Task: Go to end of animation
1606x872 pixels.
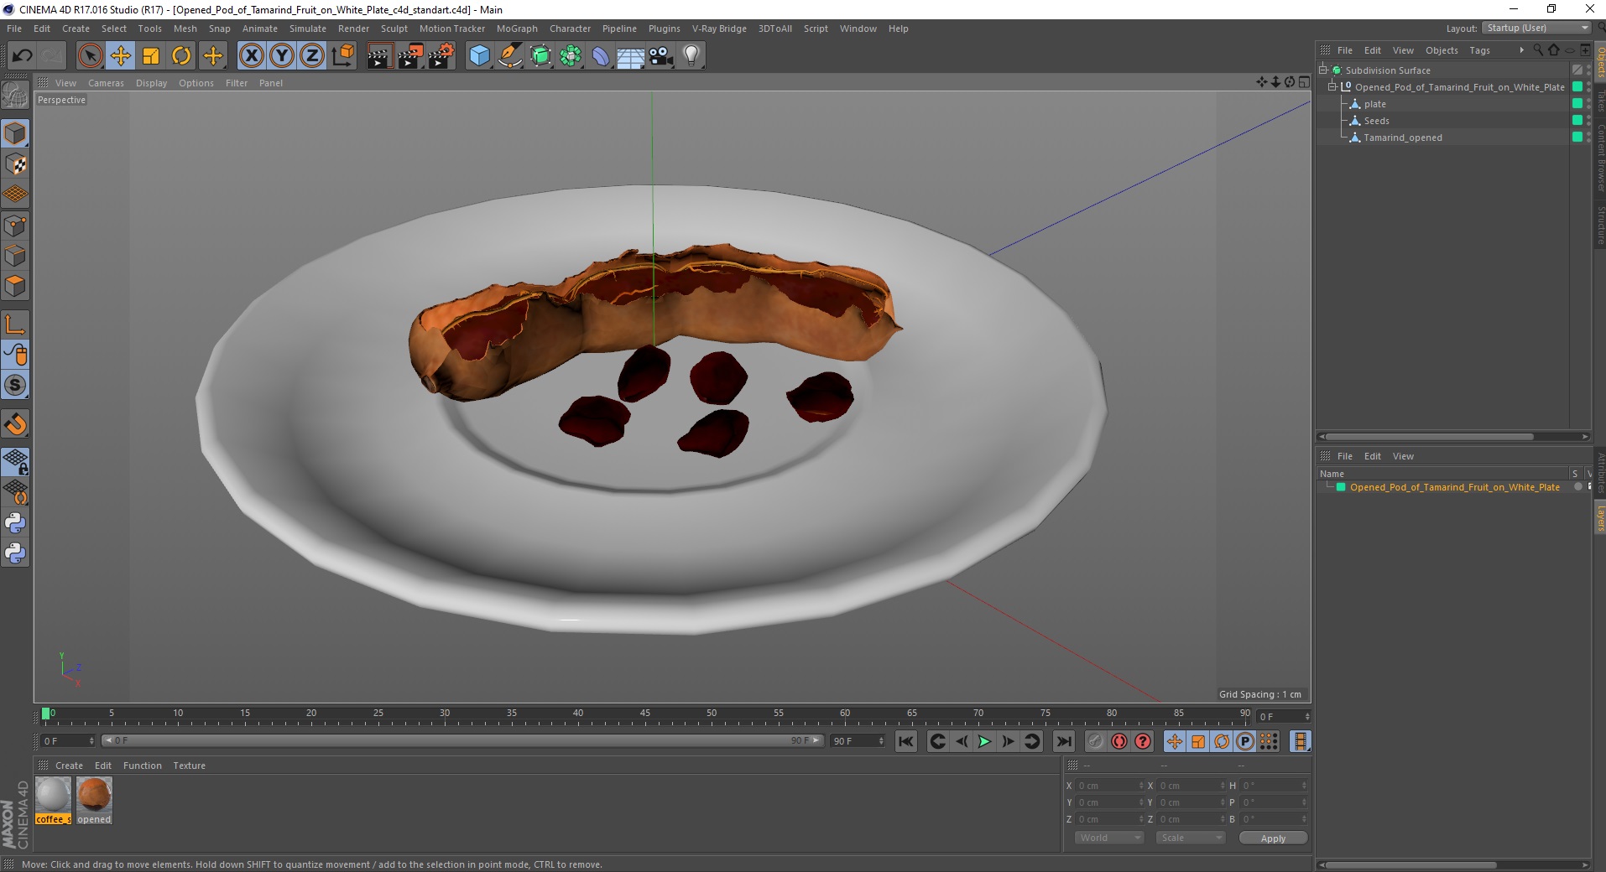Action: (1063, 741)
